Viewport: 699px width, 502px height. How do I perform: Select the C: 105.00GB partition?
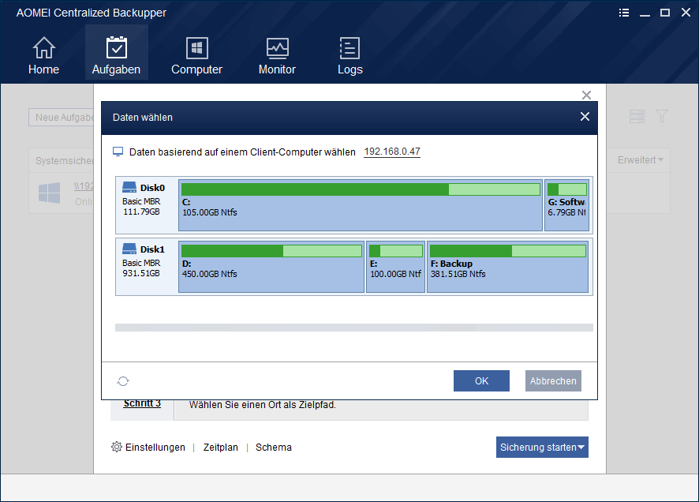point(361,205)
